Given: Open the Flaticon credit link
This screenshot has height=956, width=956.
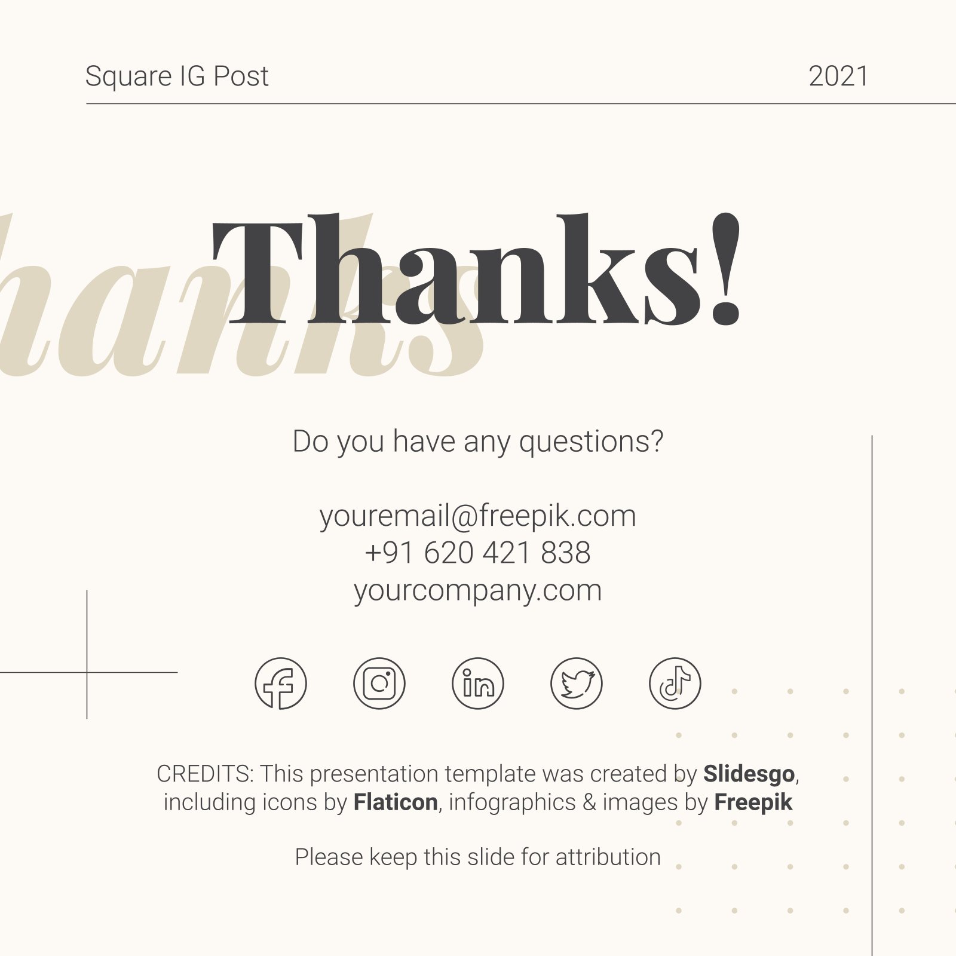Looking at the screenshot, I should 396,802.
